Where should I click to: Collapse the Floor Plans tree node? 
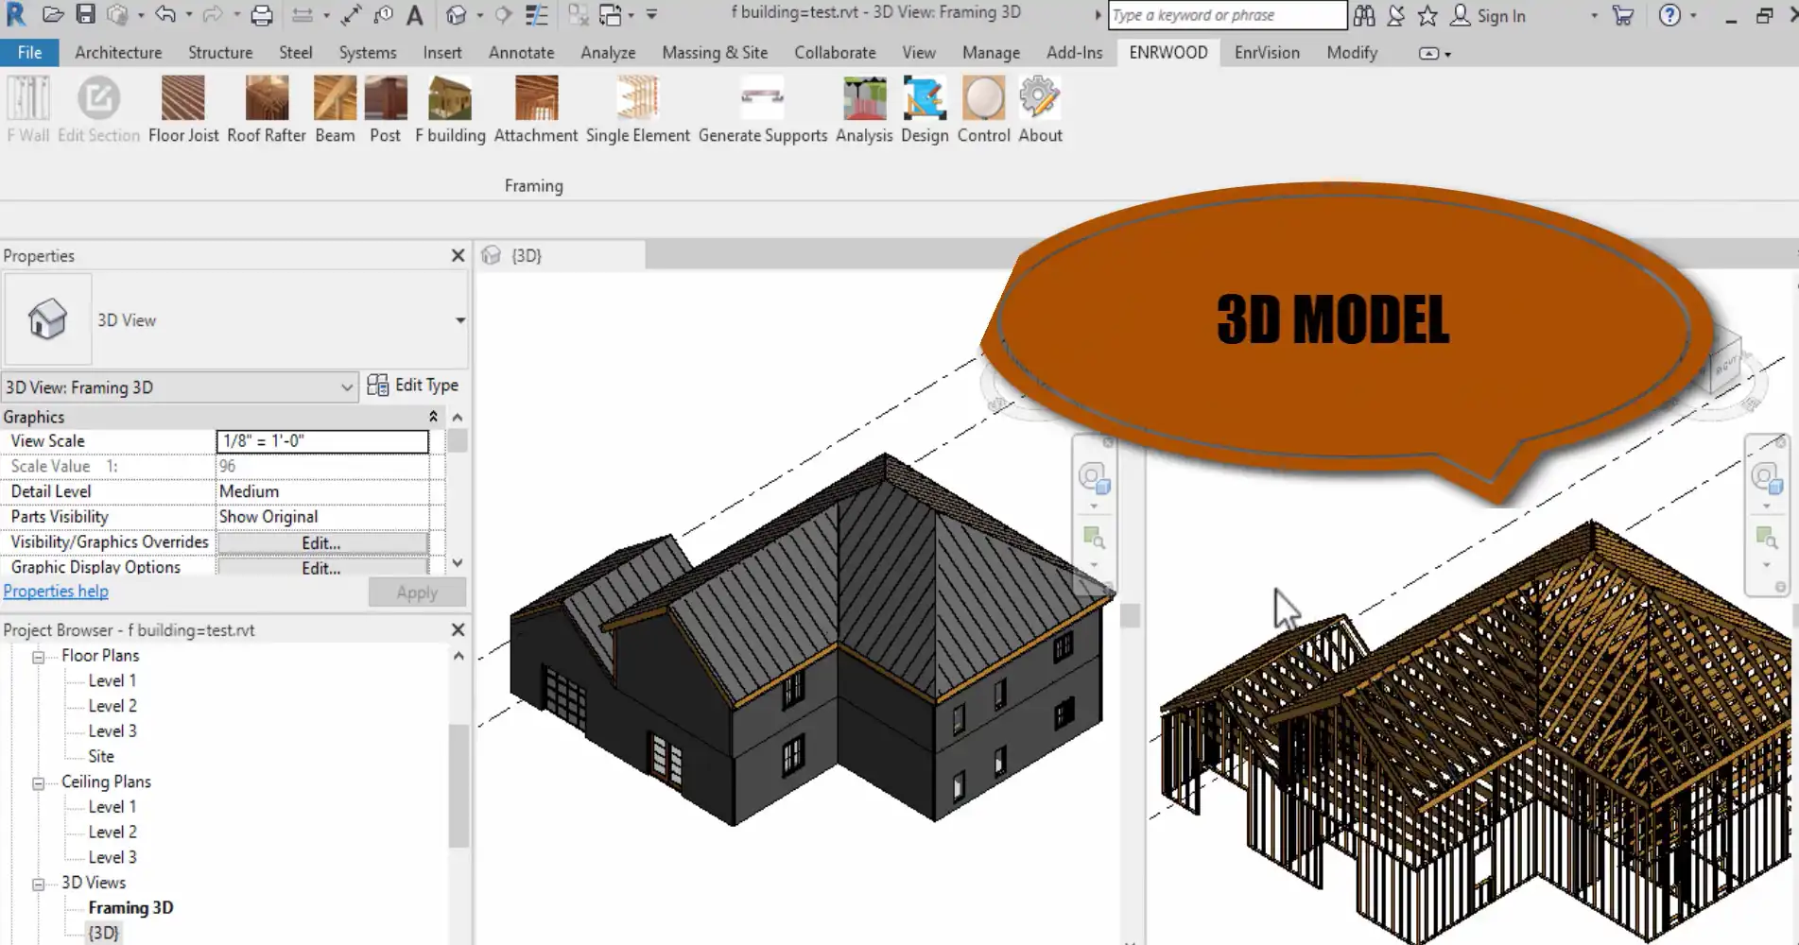tap(37, 655)
